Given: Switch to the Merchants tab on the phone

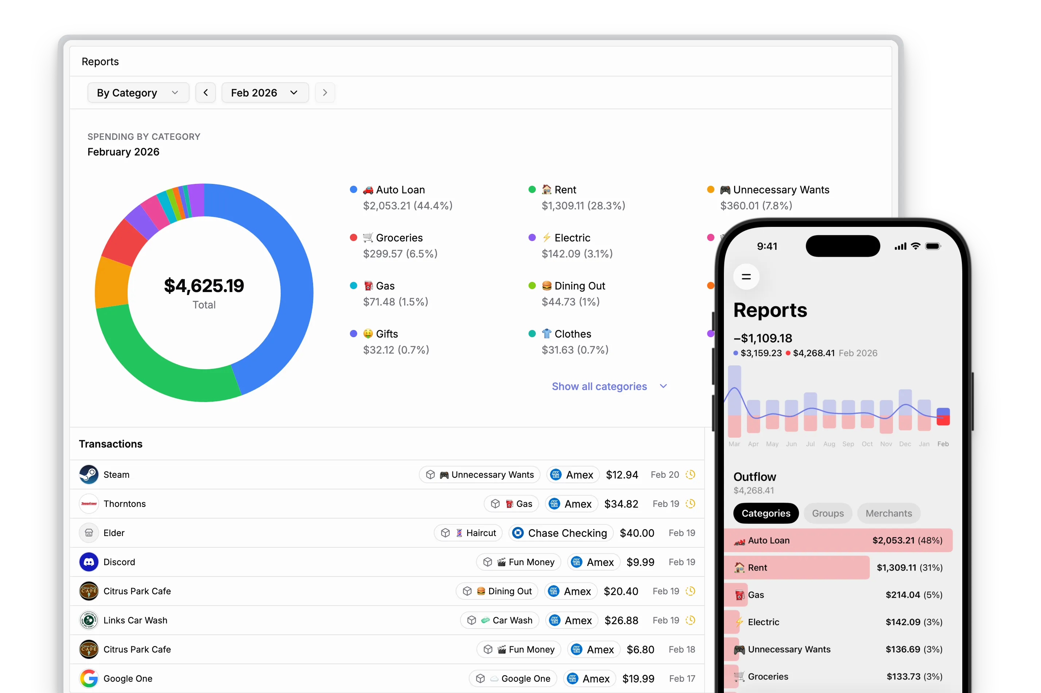Looking at the screenshot, I should 889,513.
